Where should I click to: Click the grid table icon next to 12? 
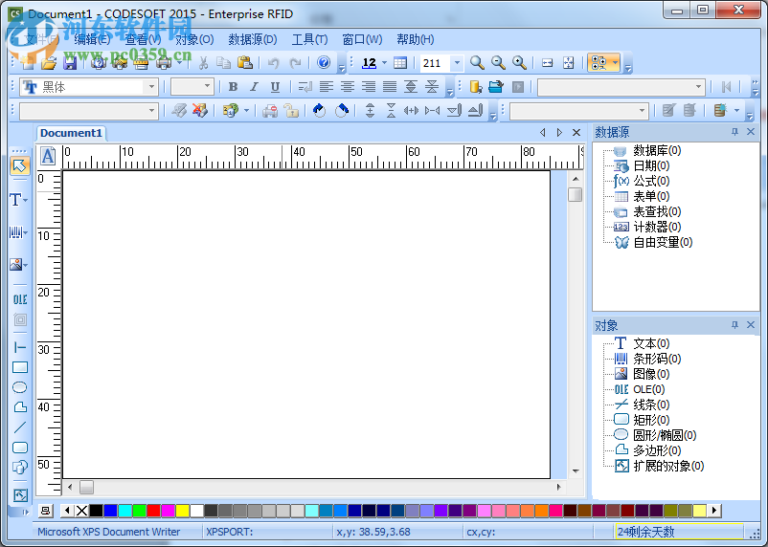(400, 62)
